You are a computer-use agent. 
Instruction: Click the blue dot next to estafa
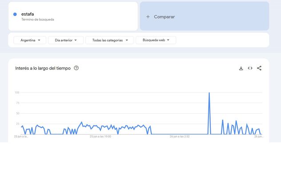pyautogui.click(x=15, y=14)
